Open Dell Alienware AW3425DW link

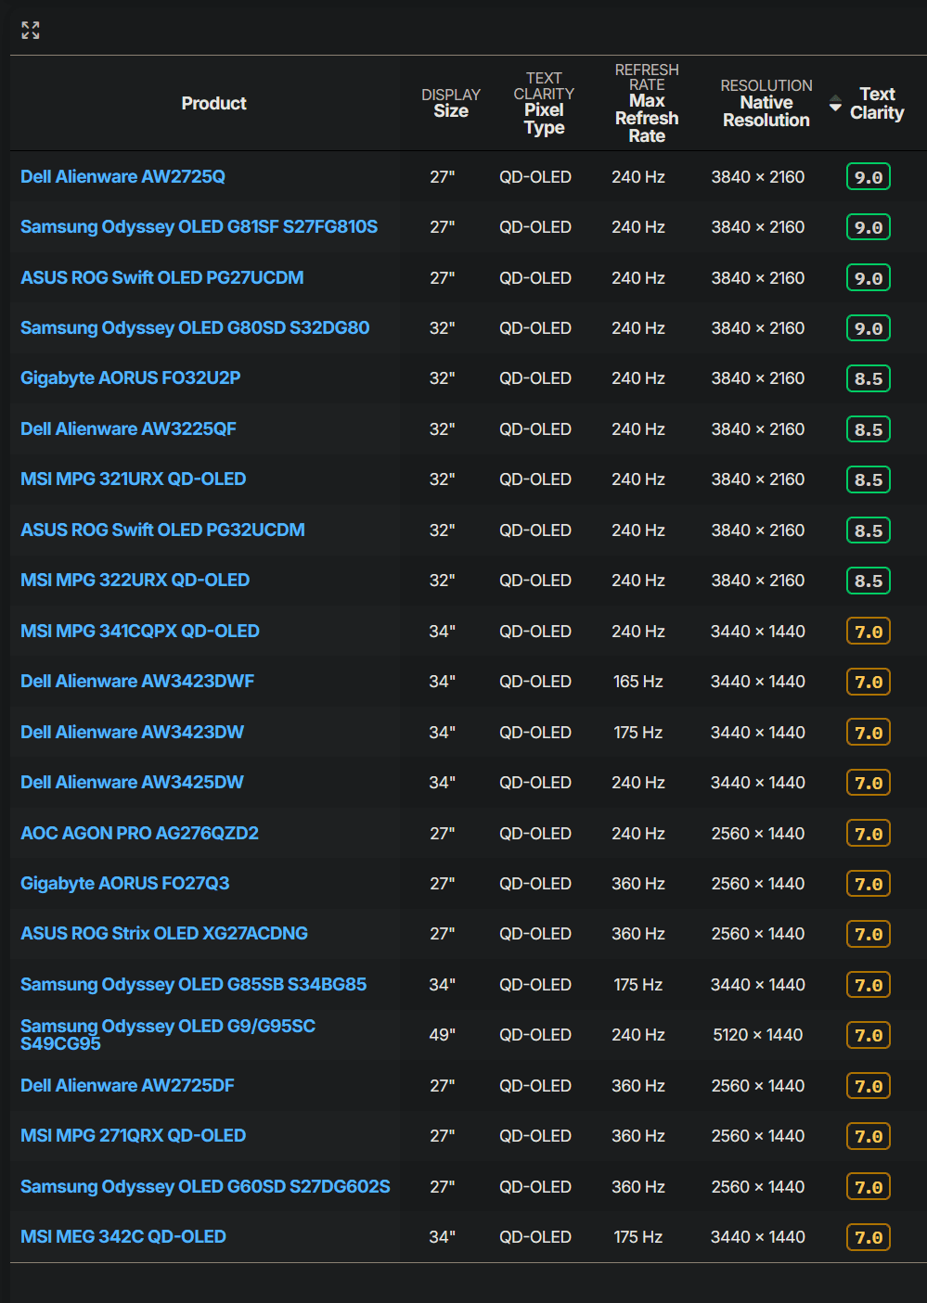coord(133,782)
